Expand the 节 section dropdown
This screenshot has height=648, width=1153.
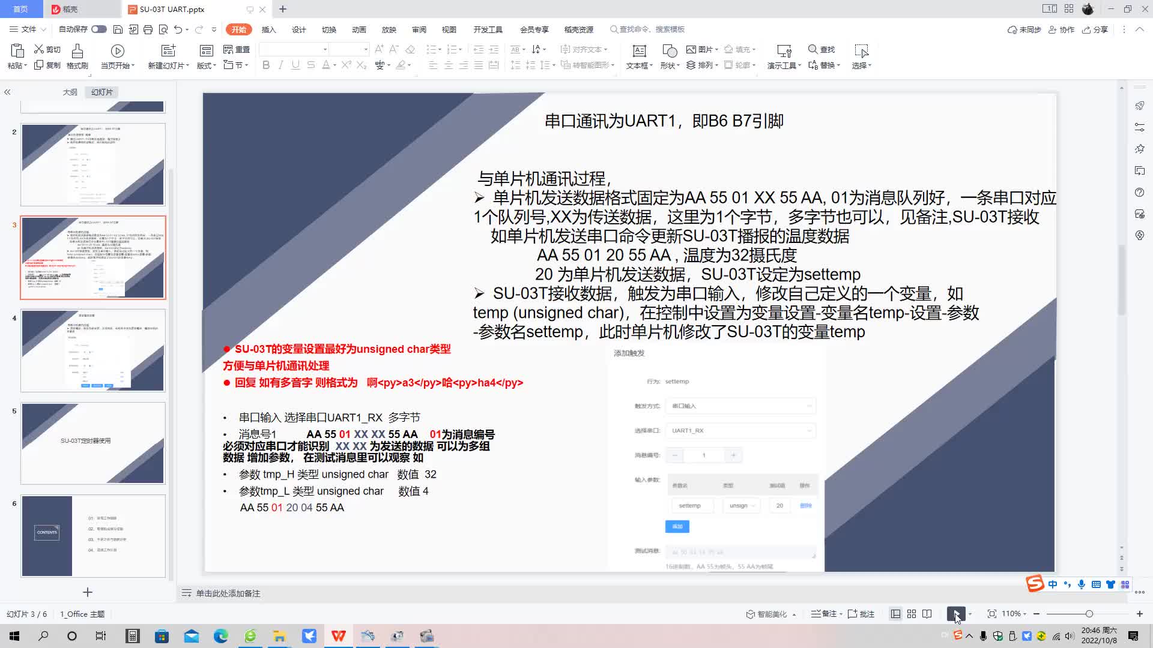tap(235, 65)
